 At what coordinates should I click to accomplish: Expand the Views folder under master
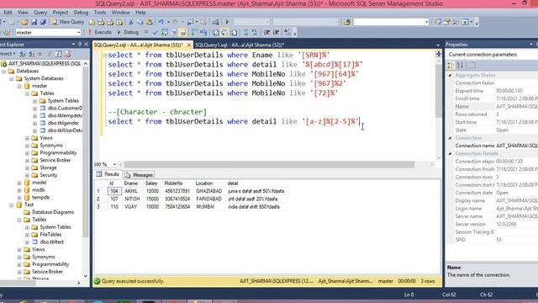(x=27, y=138)
